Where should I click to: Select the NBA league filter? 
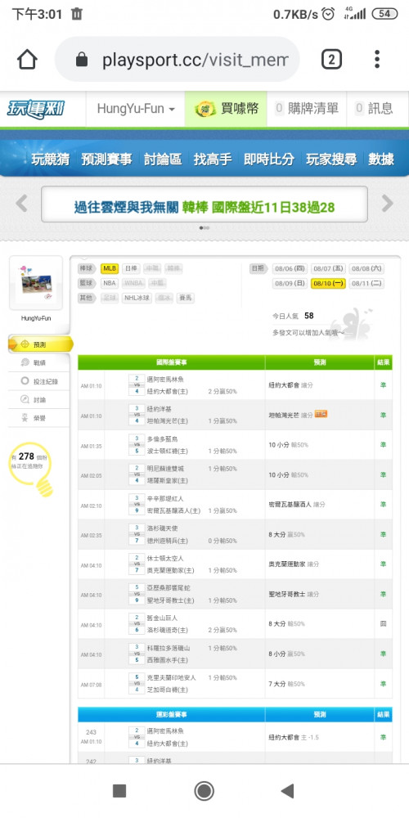(110, 283)
